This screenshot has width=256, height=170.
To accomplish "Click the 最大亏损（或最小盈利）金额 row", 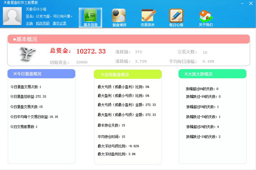I will tap(127, 105).
